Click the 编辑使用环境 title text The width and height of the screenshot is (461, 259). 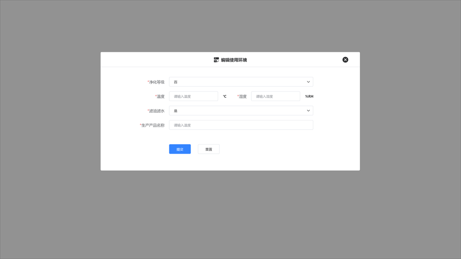tap(234, 60)
